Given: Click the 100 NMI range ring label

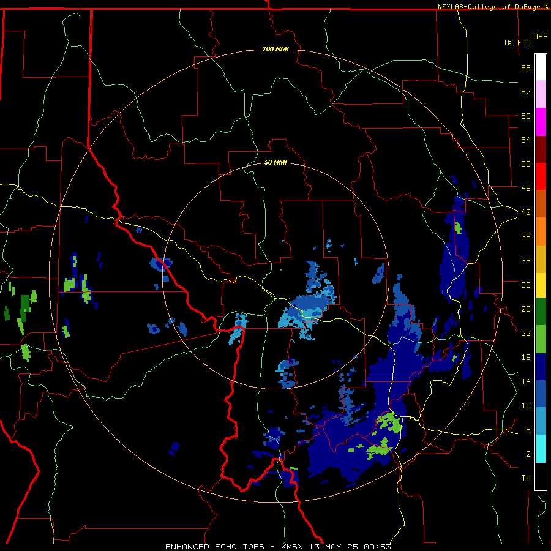Looking at the screenshot, I should [x=275, y=49].
